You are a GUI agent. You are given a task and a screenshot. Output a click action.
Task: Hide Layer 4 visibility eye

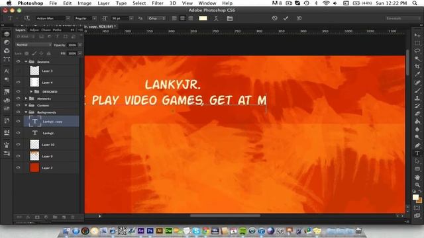pos(18,82)
